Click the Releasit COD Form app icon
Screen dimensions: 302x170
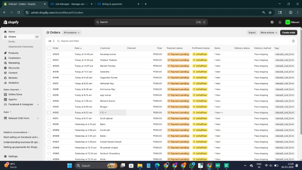click(5, 118)
